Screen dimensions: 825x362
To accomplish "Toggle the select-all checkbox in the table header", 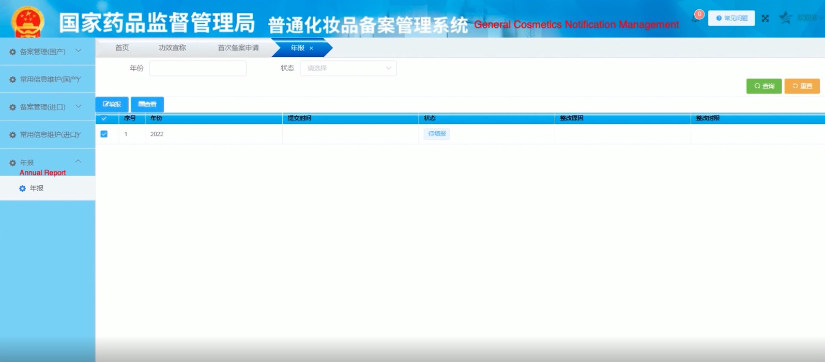I will [104, 118].
